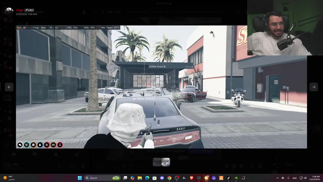Open the yellow face app with 9+ badge
This screenshot has height=182, width=323.
click(206, 178)
